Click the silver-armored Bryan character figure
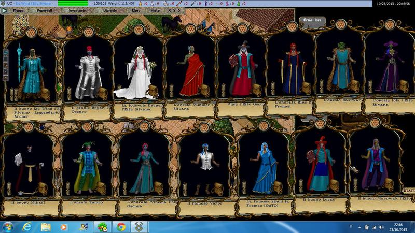Image resolution: width=415 pixels, height=233 pixels. click(88, 72)
